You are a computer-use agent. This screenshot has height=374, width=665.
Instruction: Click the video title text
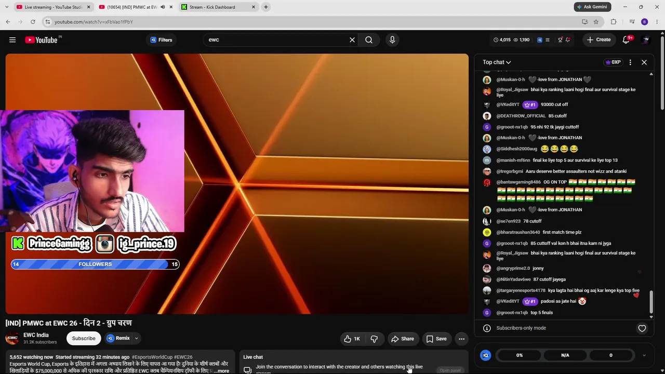click(x=69, y=323)
